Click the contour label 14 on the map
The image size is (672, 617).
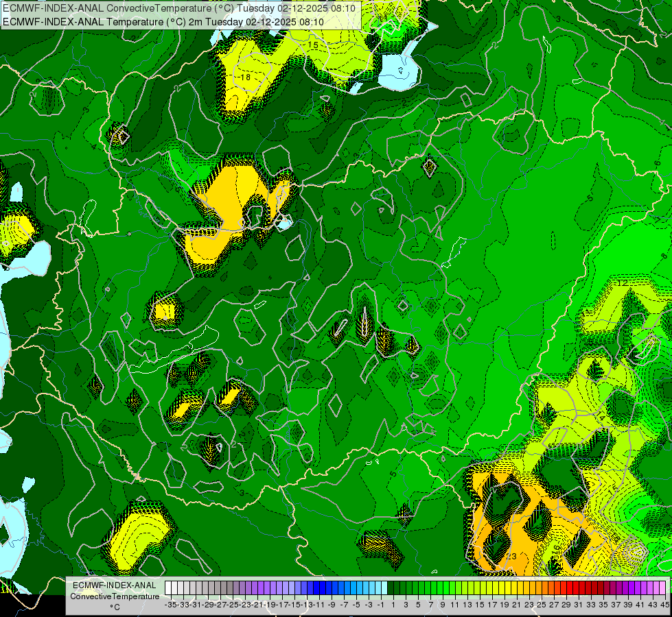(601, 418)
